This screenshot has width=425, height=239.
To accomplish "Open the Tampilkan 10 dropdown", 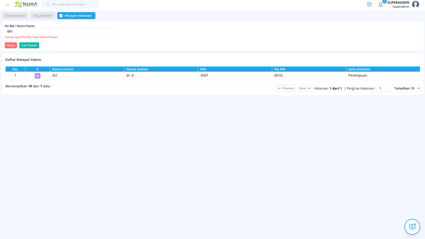I will coord(405,88).
